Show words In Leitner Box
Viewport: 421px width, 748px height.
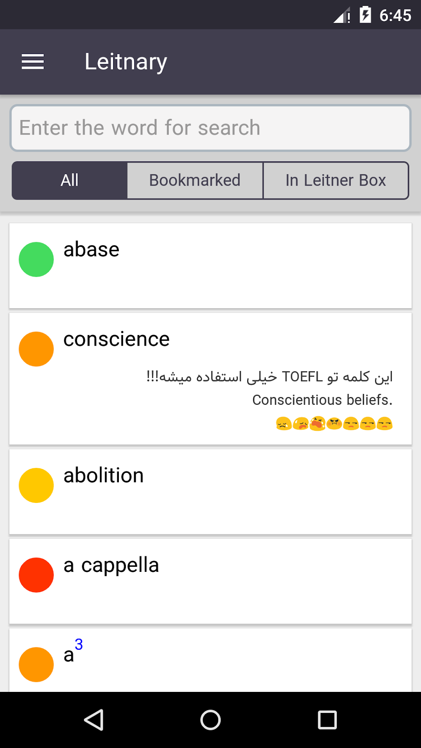coord(336,180)
